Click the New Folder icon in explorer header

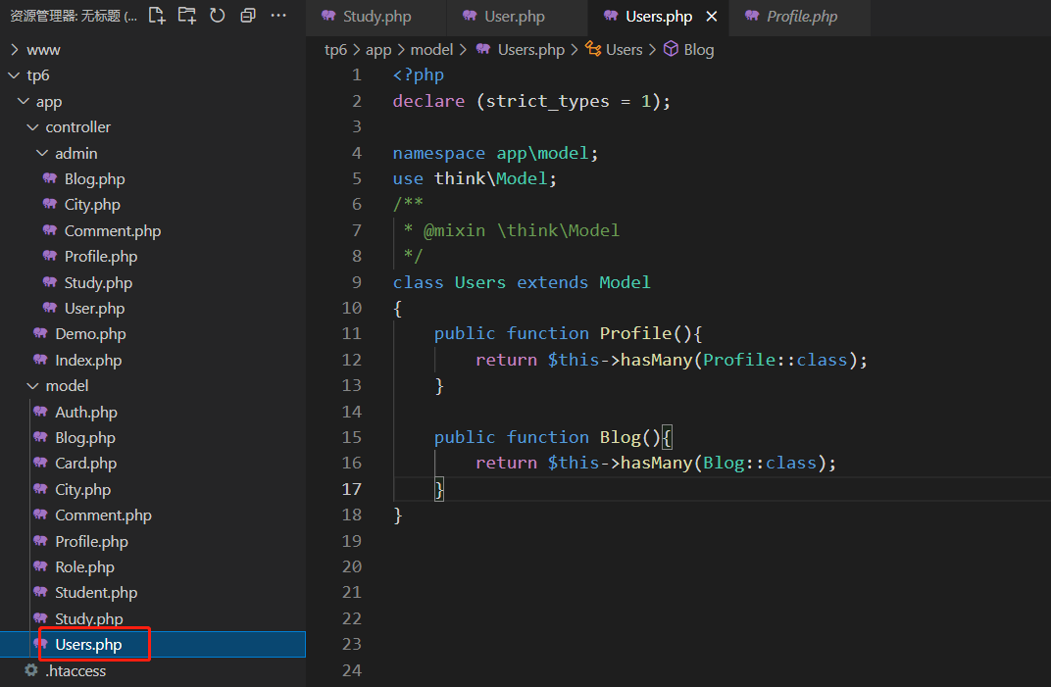[187, 16]
